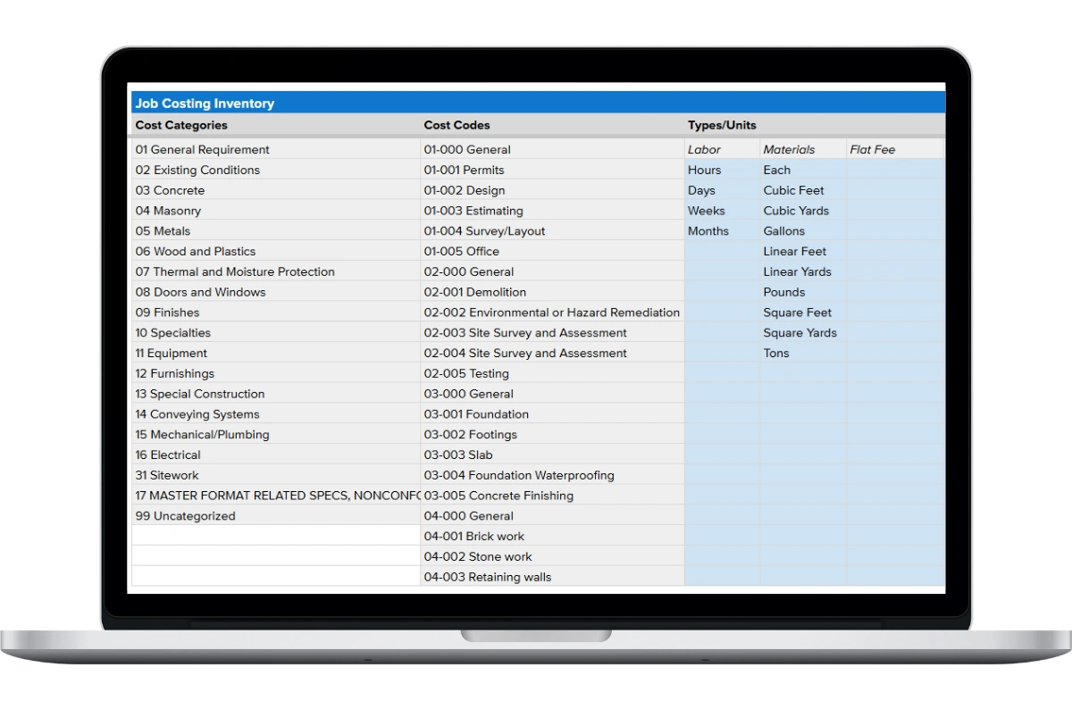Select the 15 Mechanical/Plumbing cell
1072x709 pixels.
tap(275, 434)
